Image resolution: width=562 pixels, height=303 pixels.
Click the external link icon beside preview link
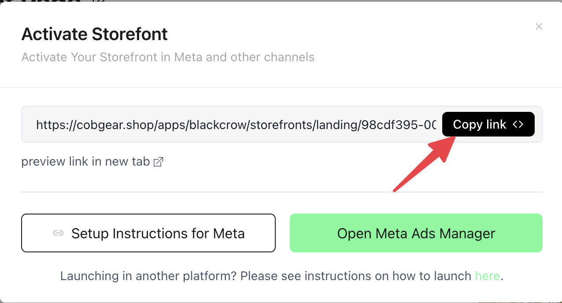point(159,162)
